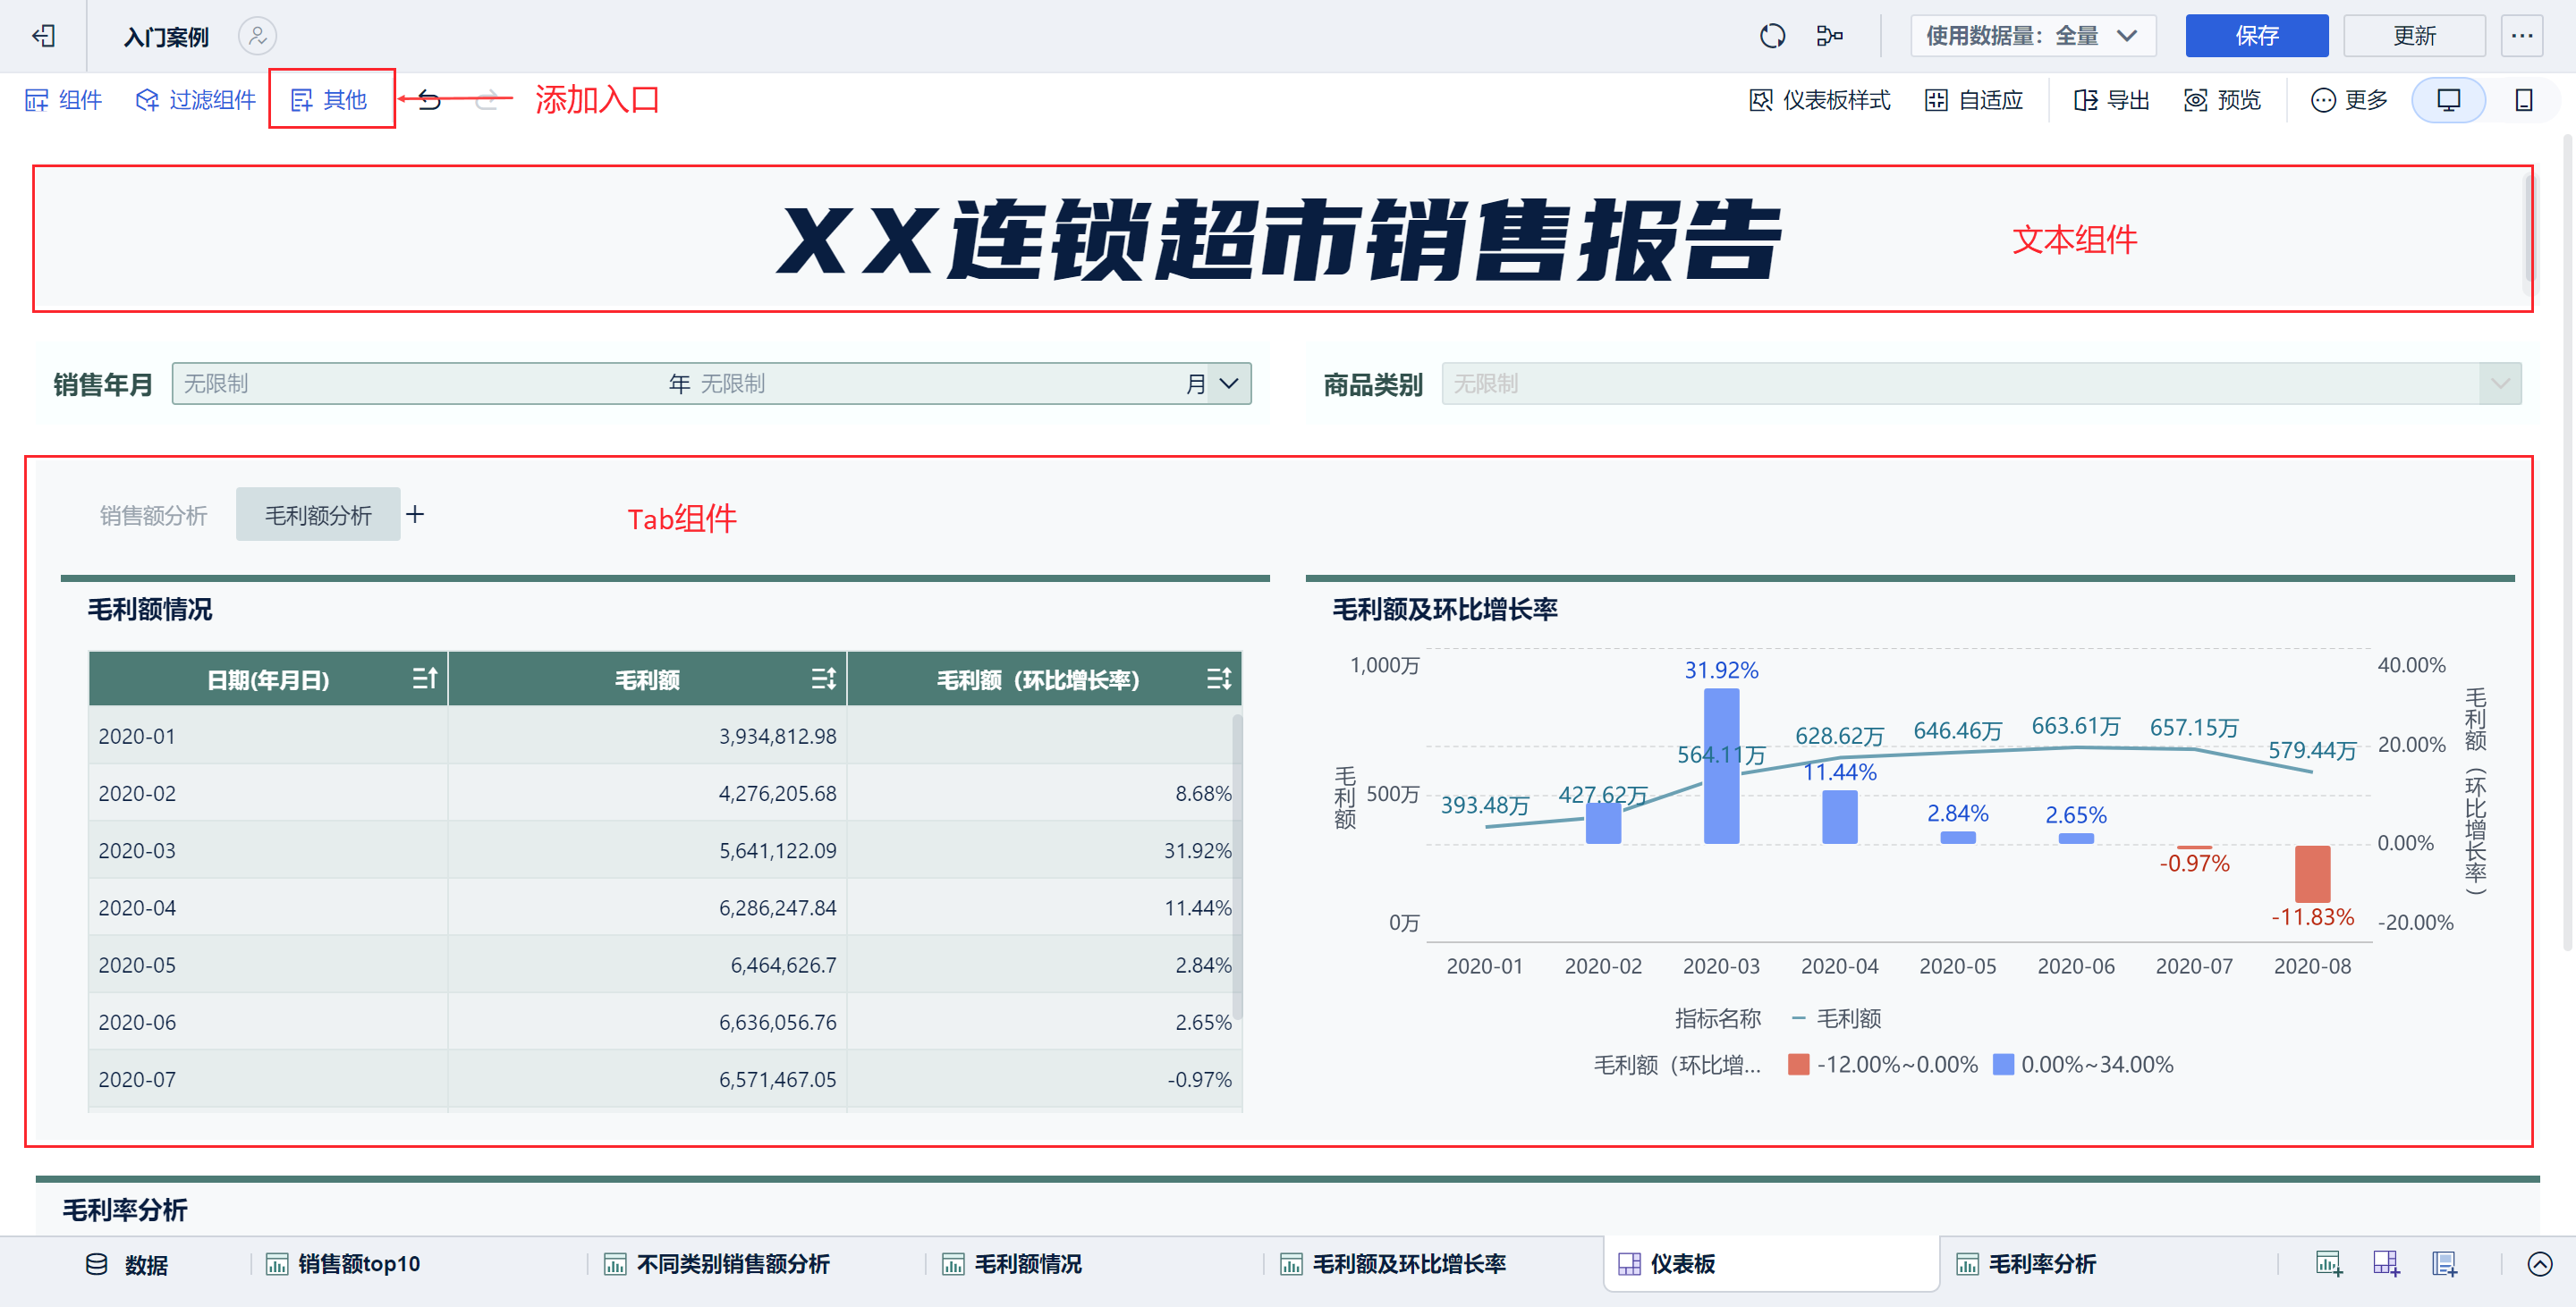Open the user collaboration avatar icon

pyautogui.click(x=257, y=36)
